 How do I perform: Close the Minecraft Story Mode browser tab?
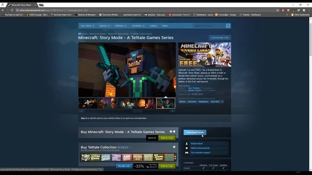point(35,5)
